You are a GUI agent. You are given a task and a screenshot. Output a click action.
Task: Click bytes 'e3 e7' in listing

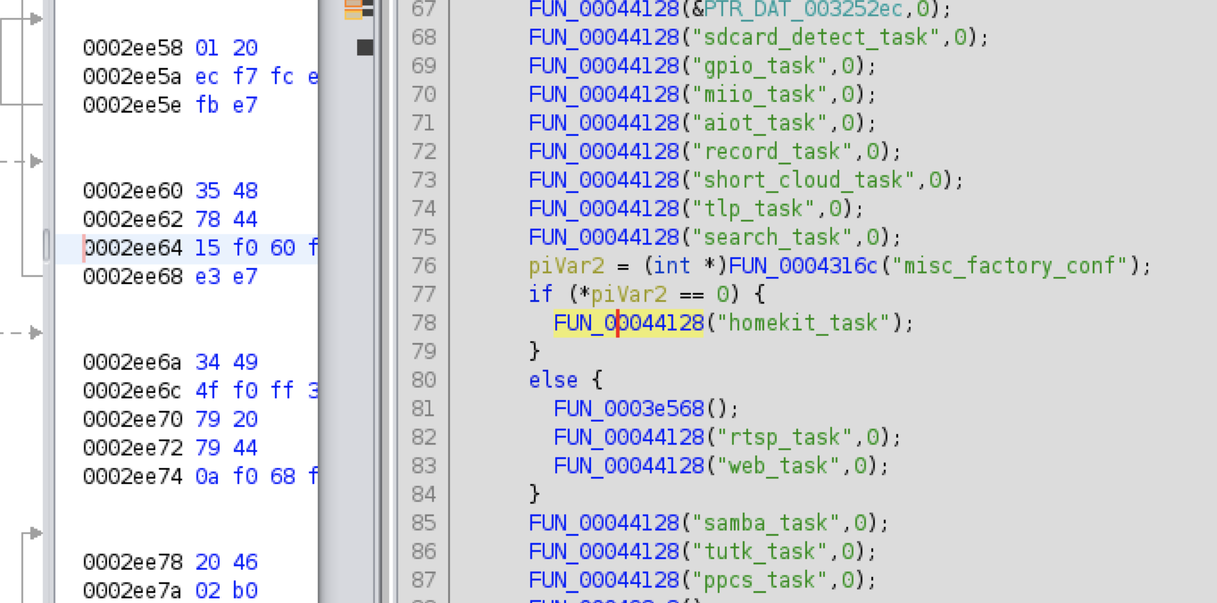226,276
